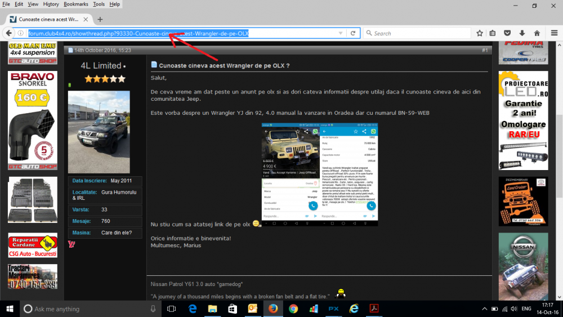Open the bookmarks list icon
Viewport: 563px width, 317px height.
[493, 33]
